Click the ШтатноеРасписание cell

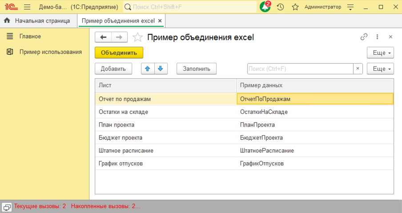point(315,150)
